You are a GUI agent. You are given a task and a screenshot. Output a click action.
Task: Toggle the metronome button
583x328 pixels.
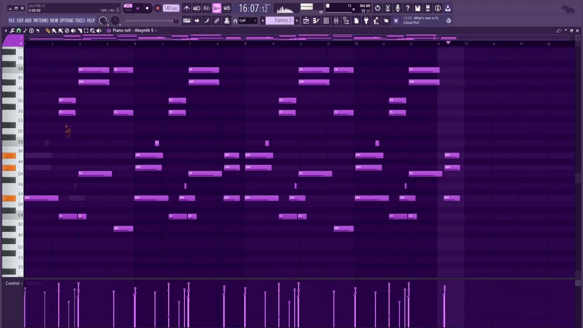click(187, 8)
